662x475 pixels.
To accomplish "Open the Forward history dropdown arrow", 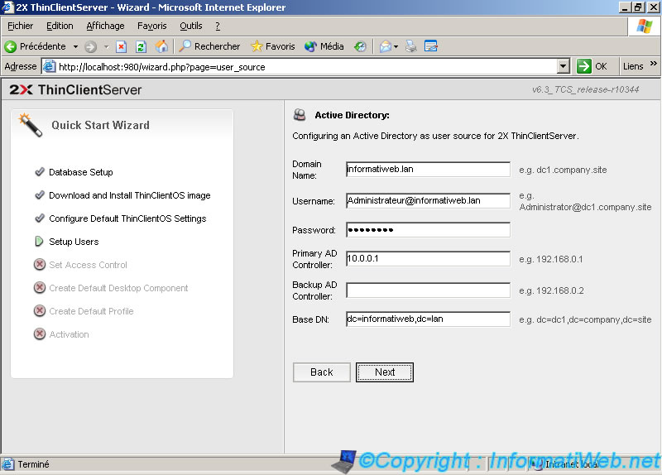I will tap(107, 46).
